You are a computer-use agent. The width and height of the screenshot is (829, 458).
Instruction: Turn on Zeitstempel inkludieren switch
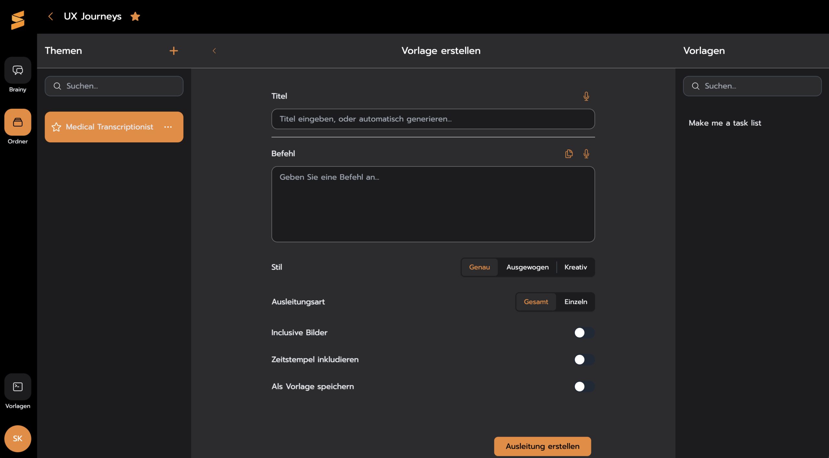pos(584,359)
